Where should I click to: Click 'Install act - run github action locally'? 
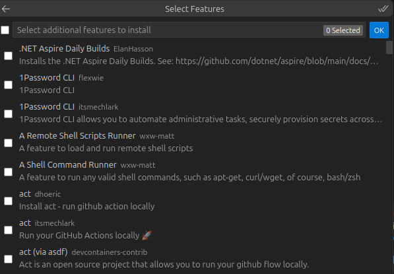[87, 207]
